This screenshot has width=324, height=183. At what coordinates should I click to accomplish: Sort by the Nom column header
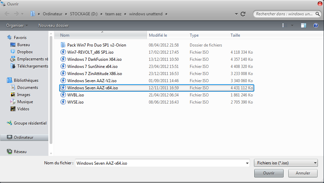coord(101,35)
